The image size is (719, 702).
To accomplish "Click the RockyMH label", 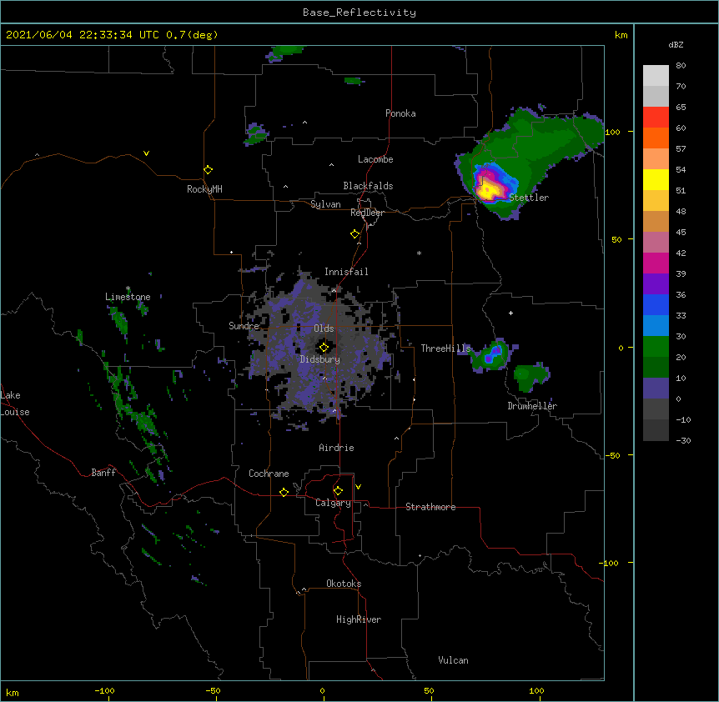I will point(204,189).
